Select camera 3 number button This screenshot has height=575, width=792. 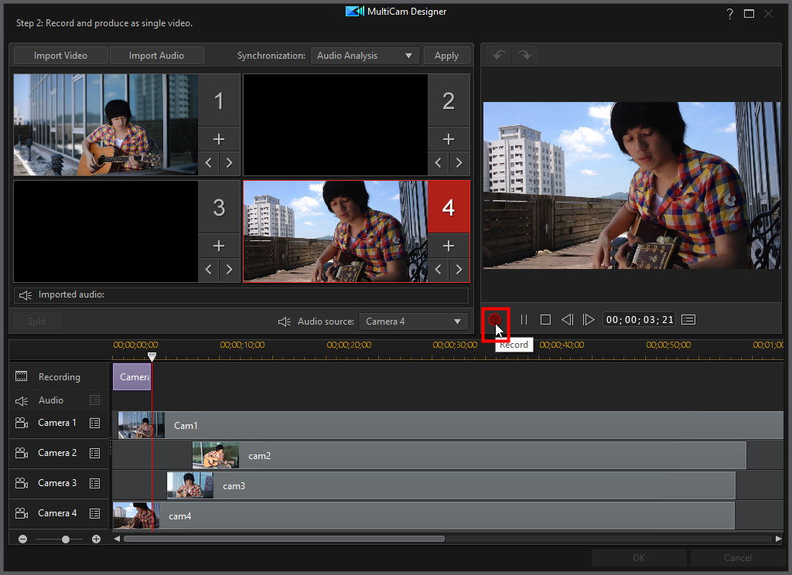219,207
